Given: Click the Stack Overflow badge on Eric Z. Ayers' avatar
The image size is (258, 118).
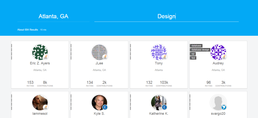Looking at the screenshot, I should tap(45, 57).
